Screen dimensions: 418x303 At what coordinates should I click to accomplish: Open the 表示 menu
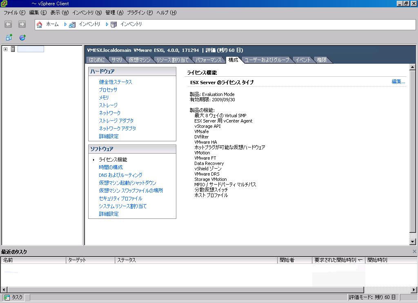point(60,13)
